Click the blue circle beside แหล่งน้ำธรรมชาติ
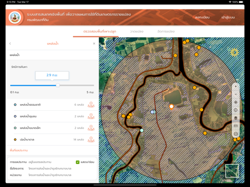This screenshot has width=250, height=187. [x=15, y=105]
